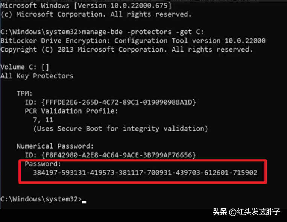Click the 48-digit recovery password number
Image resolution: width=287 pixels, height=222 pixels.
coord(145,173)
